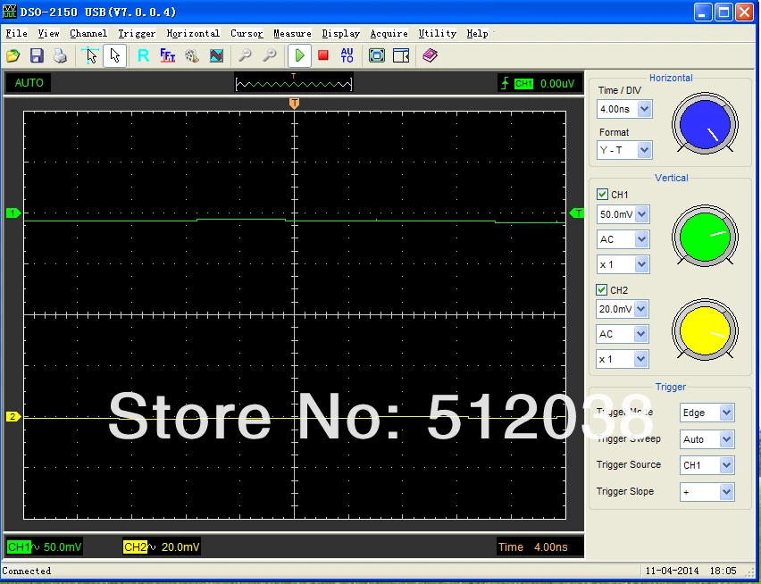Click the Print icon in toolbar
Viewport: 761px width, 584px height.
pyautogui.click(x=60, y=55)
